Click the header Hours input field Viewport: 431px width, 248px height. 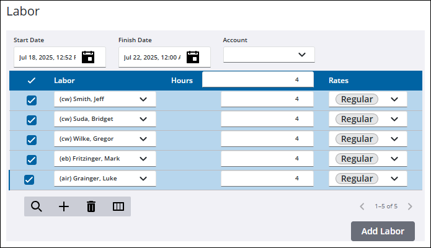[257, 79]
